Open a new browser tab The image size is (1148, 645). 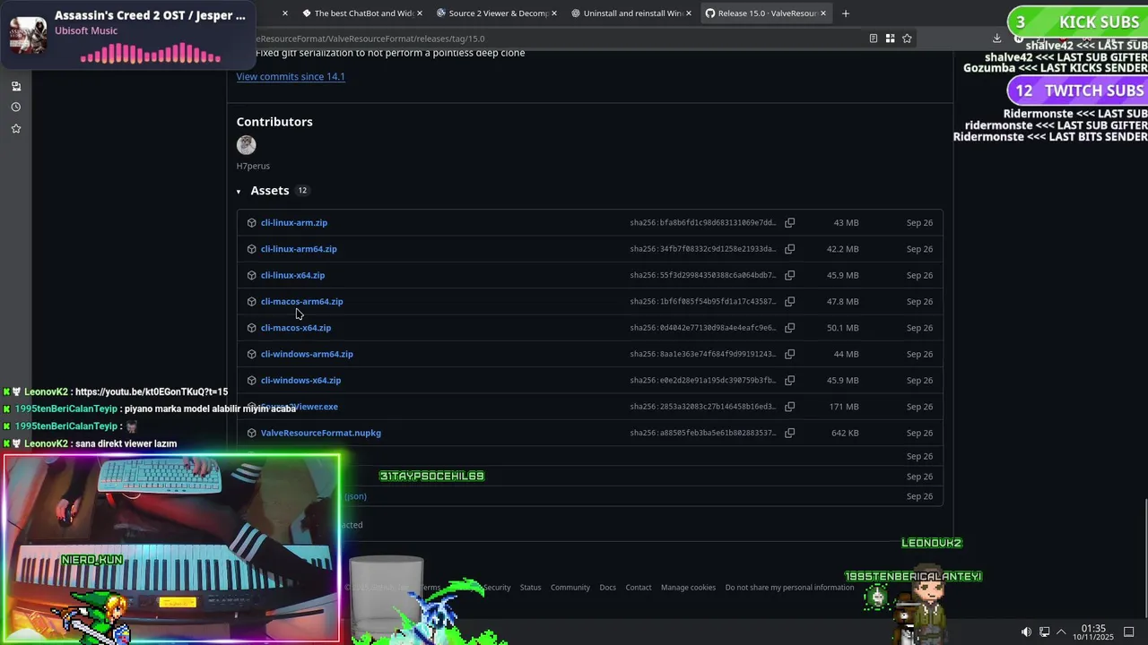845,13
